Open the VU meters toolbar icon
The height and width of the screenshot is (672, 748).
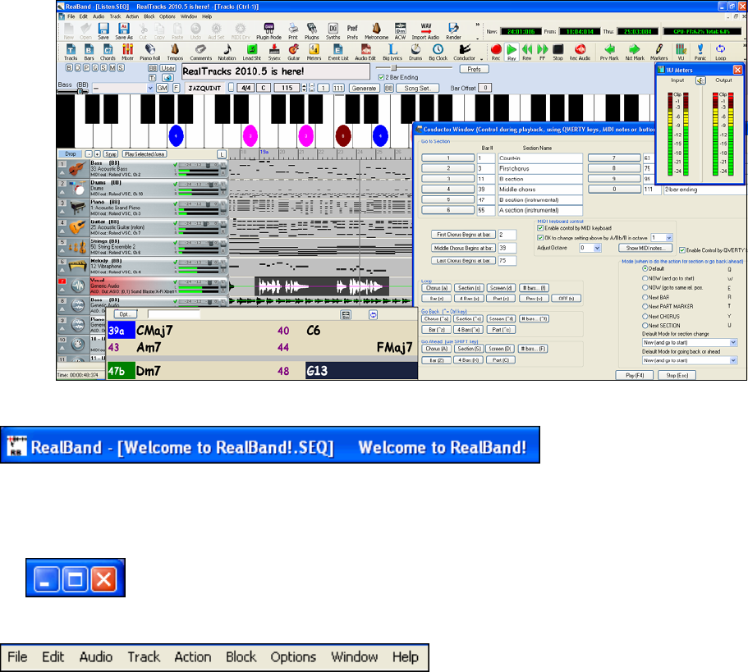tap(681, 52)
